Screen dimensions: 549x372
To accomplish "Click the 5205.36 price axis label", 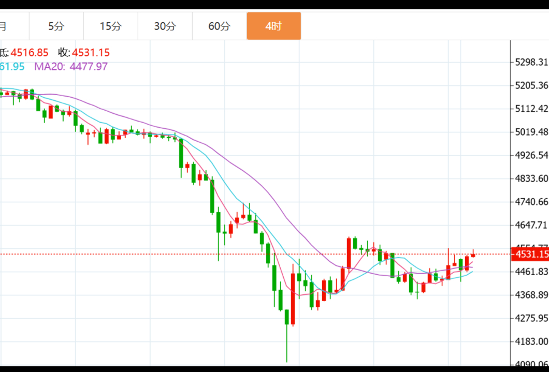I will [x=531, y=85].
